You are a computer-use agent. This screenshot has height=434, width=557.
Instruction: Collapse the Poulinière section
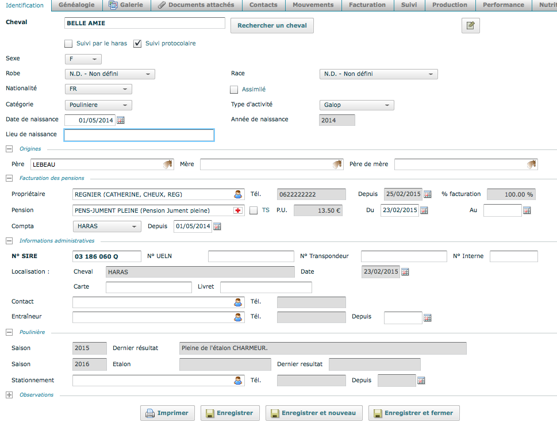[x=9, y=332]
